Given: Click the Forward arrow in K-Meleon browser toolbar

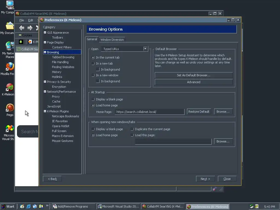Looking at the screenshot, I should pyautogui.click(x=30, y=28).
